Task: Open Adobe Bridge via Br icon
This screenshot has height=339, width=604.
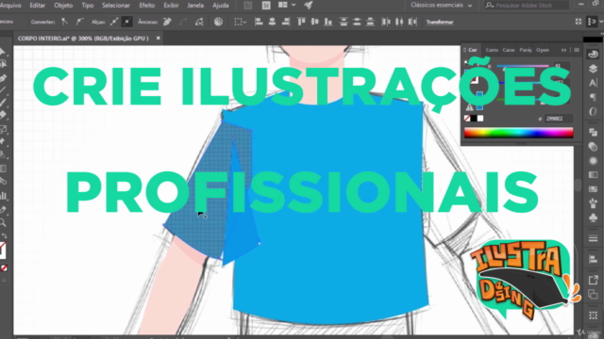Action: pyautogui.click(x=248, y=6)
